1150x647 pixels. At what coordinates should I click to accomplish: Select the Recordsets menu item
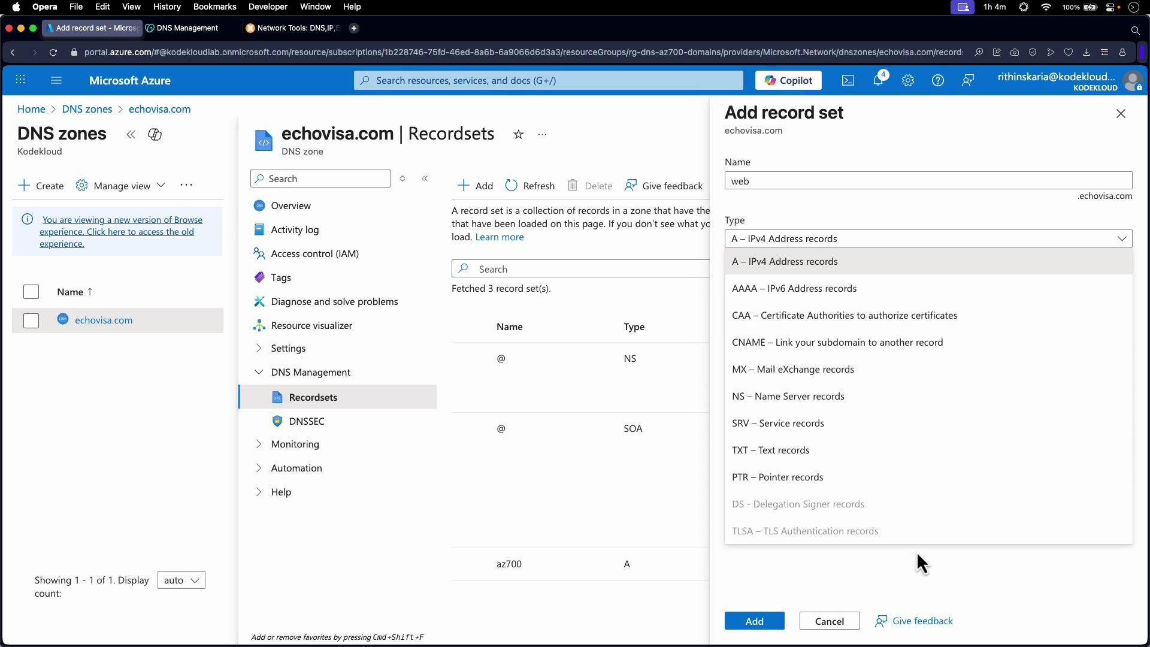pyautogui.click(x=338, y=397)
